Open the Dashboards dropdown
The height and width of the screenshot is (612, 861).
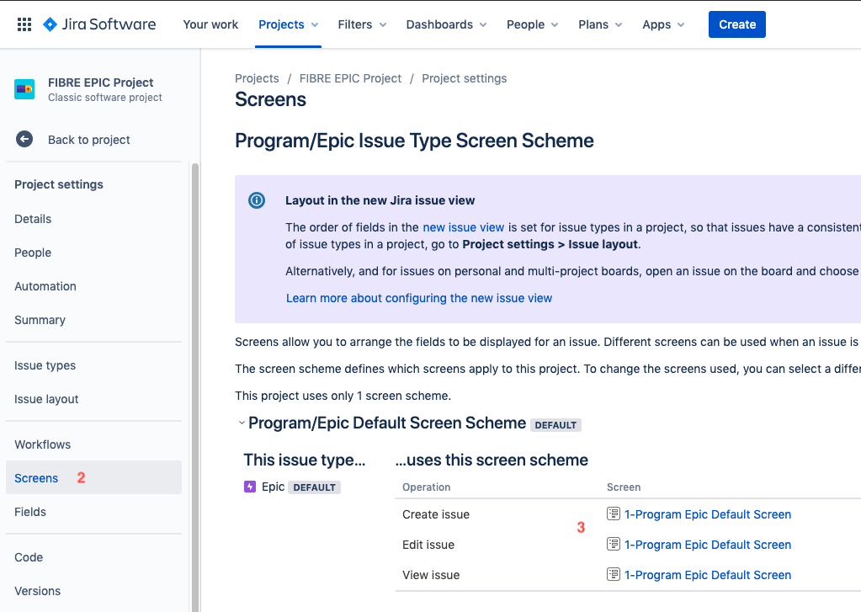click(x=446, y=24)
